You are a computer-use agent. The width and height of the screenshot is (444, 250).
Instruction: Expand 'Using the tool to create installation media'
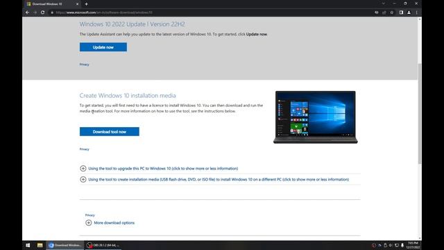click(x=219, y=179)
